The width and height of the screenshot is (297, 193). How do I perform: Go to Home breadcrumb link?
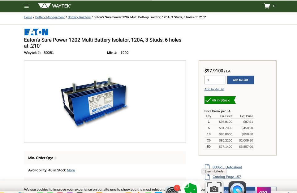coord(28,17)
